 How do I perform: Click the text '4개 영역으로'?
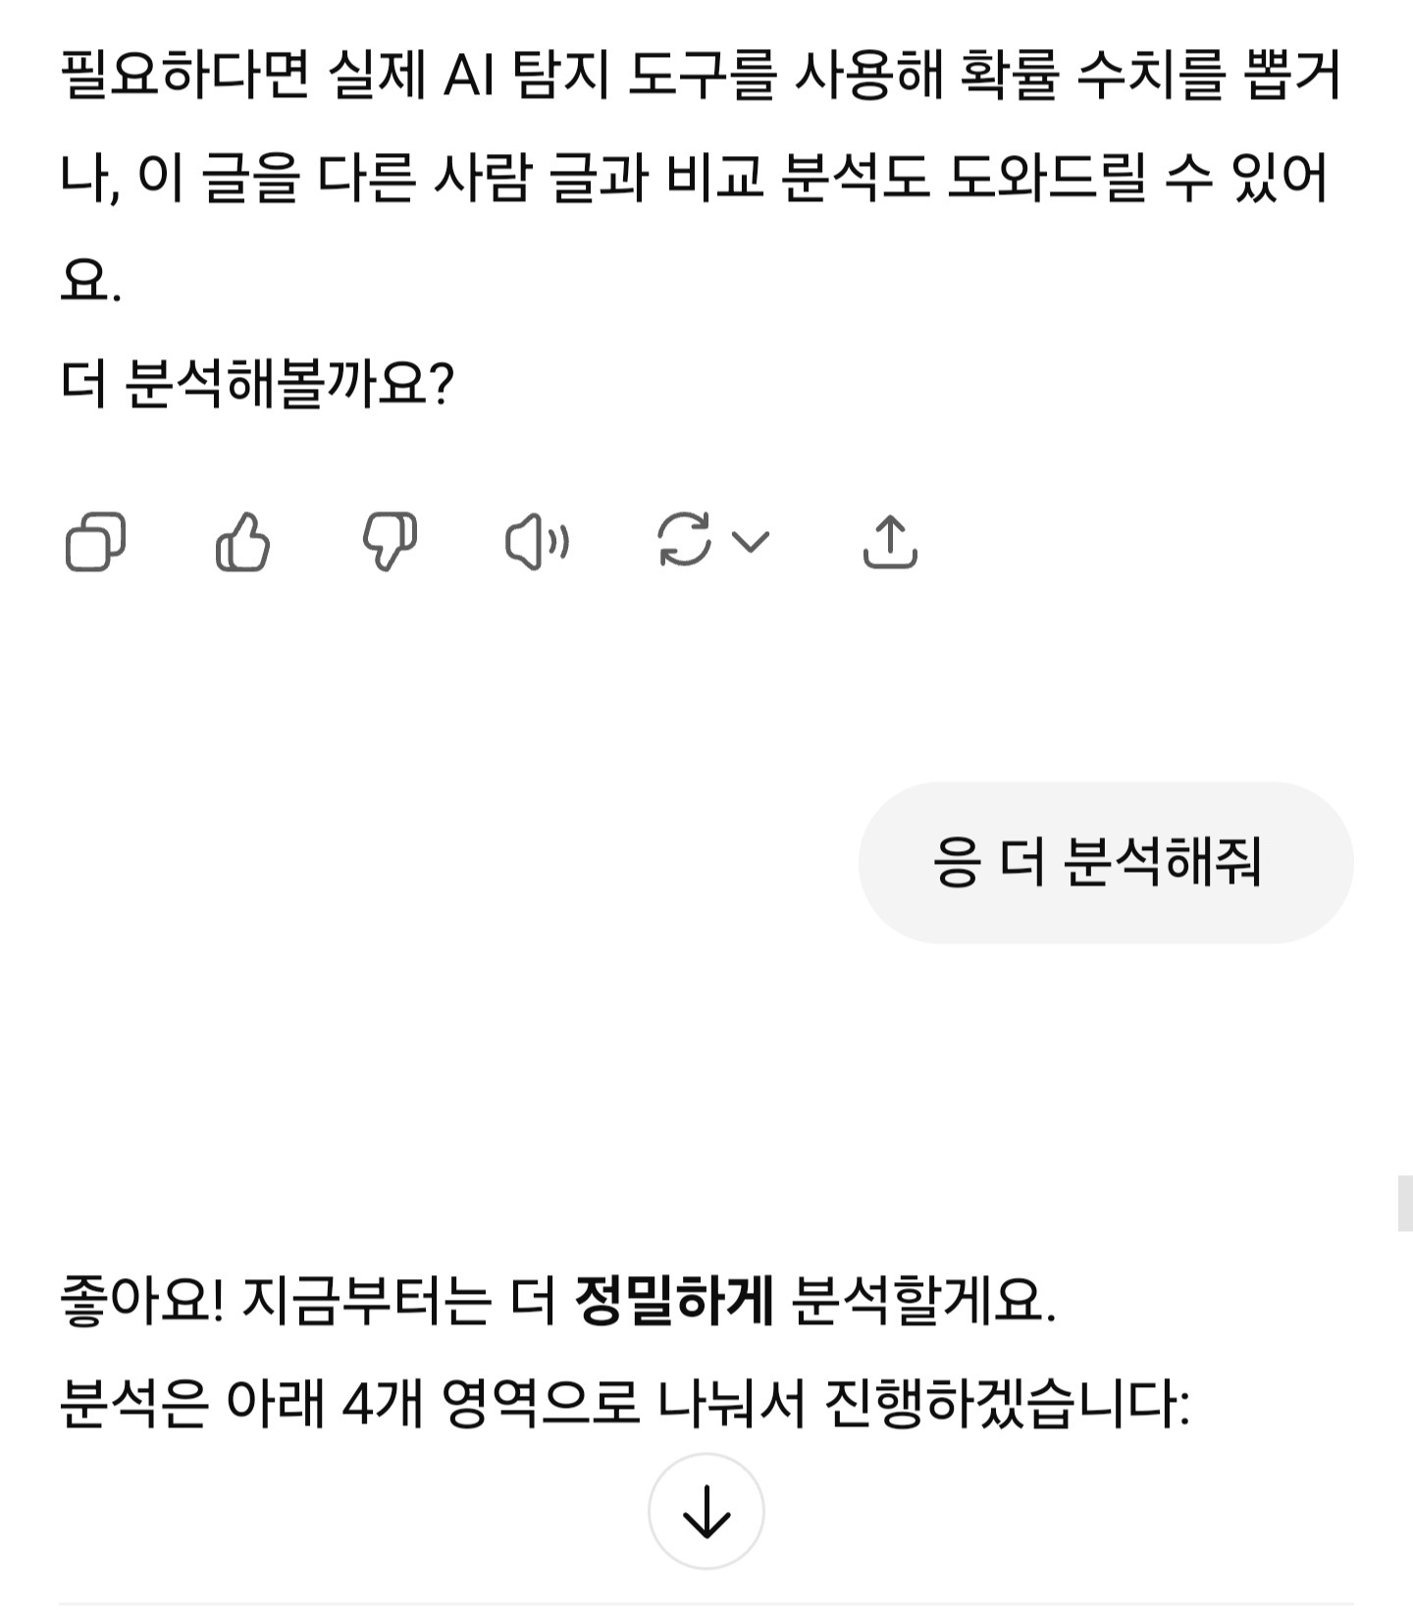point(491,1404)
